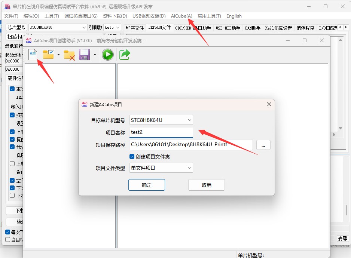
Task: Uncheck 创建项目文件夹 checkbox
Action: 132,156
